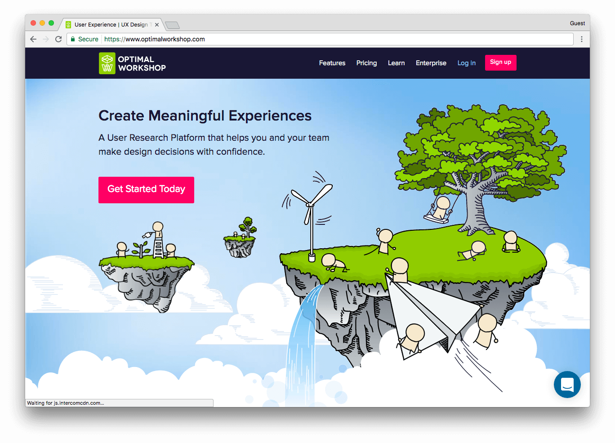The width and height of the screenshot is (615, 443).
Task: Click the browser forward arrow
Action: [46, 39]
